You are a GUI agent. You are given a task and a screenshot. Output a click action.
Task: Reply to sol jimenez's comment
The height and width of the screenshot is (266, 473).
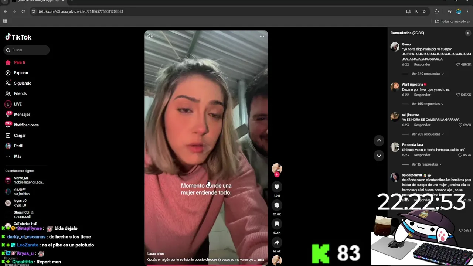click(422, 125)
